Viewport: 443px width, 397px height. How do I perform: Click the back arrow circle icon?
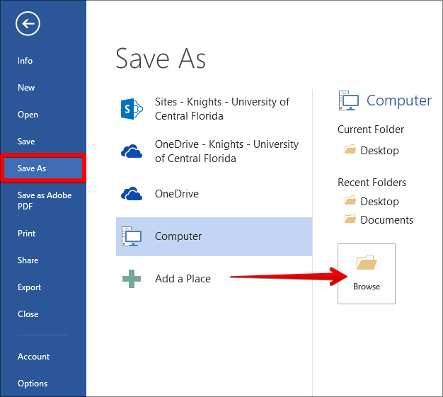tap(28, 24)
